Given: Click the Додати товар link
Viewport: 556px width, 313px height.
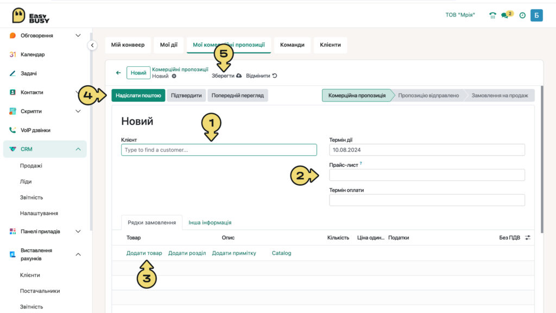Looking at the screenshot, I should 144,253.
